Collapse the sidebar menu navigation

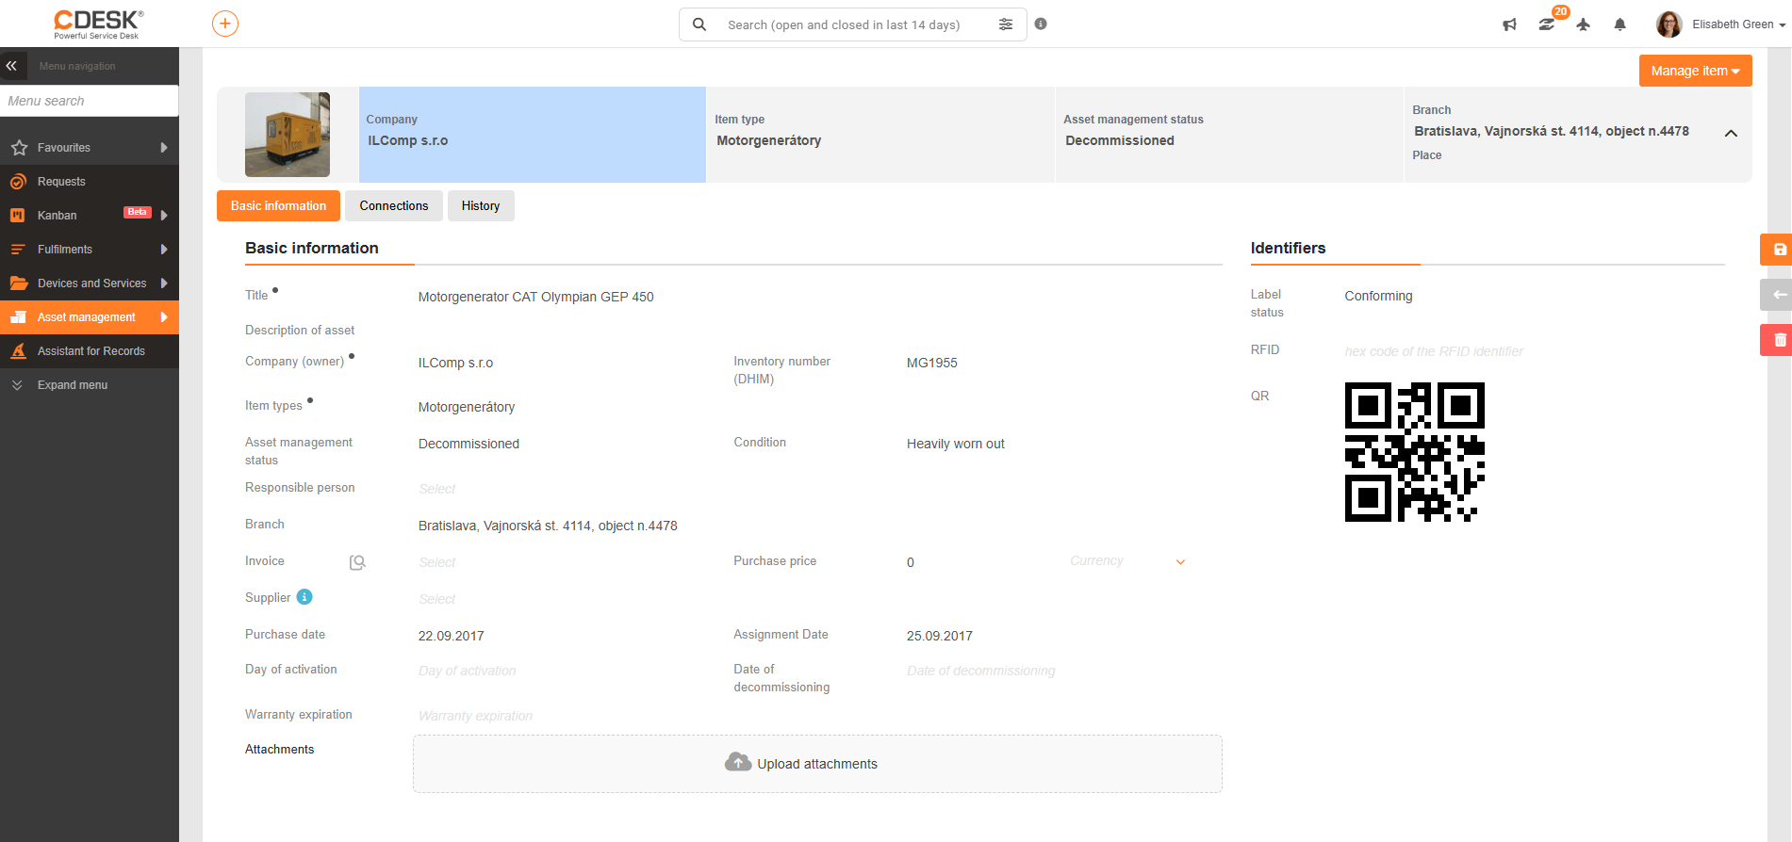(x=12, y=66)
